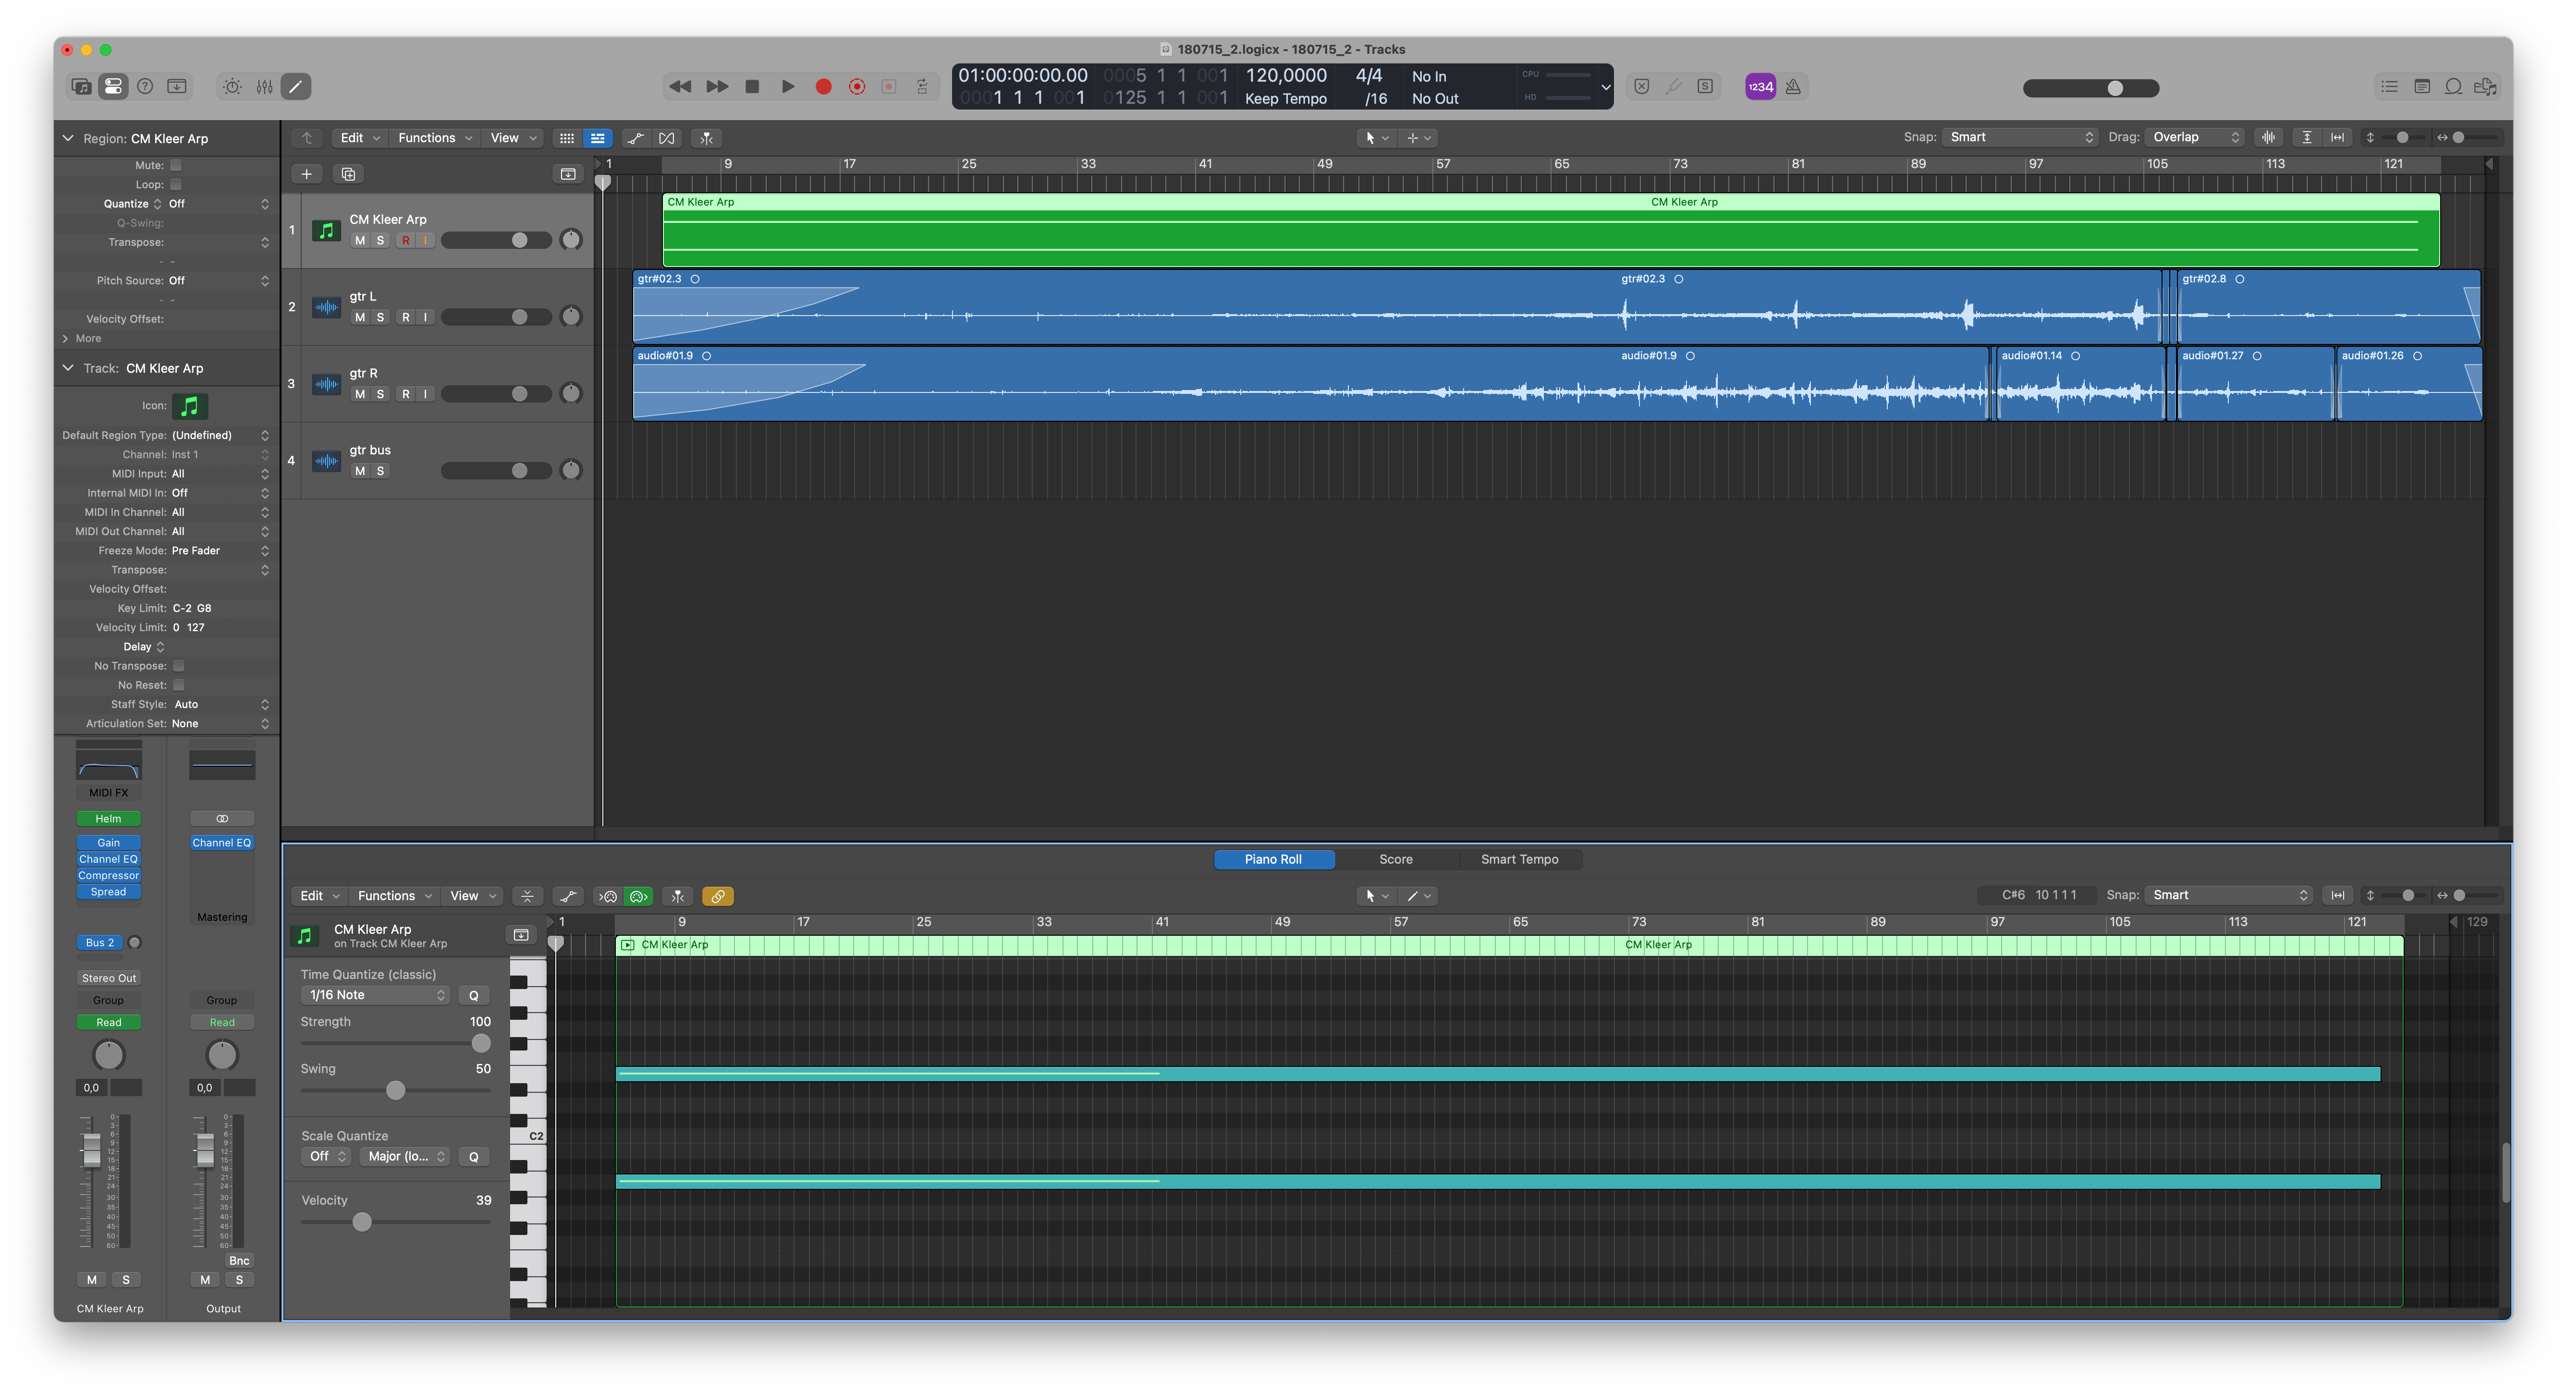Click the Catch Playhead icon in Tracks toolbar
Screen dimensions: 2567x1393
[x=707, y=138]
